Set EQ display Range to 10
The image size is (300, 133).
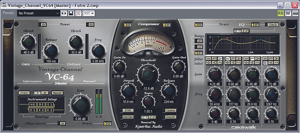click(199, 47)
